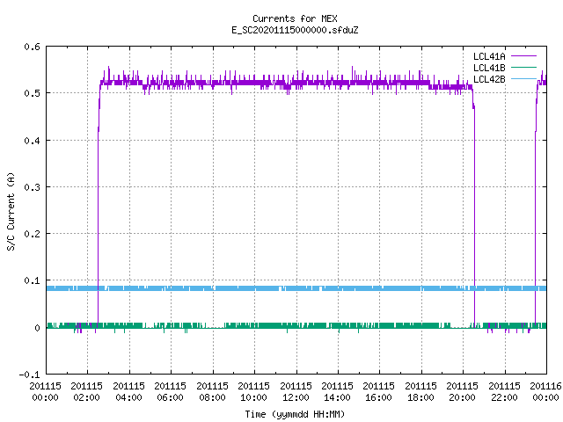Click the purple LCL41A legend line sample

click(x=523, y=56)
